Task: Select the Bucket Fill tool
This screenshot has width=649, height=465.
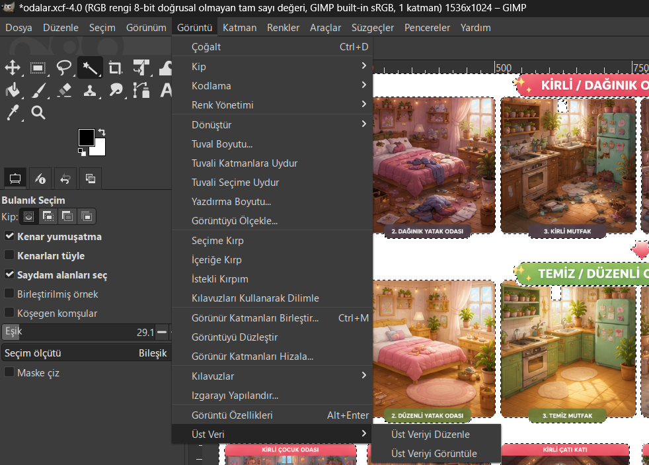Action: pos(13,90)
